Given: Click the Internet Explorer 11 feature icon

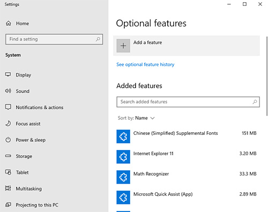Looking at the screenshot, I should 123,157.
